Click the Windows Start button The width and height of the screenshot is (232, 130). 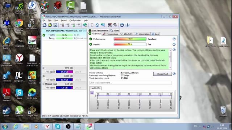coord(5,126)
